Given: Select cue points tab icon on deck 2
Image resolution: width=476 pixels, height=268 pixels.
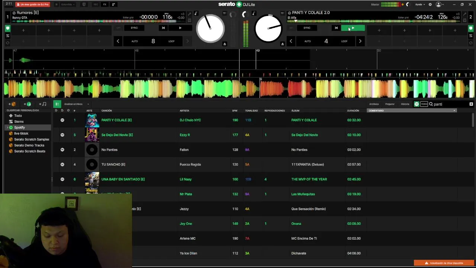Looking at the screenshot, I should coord(470,28).
